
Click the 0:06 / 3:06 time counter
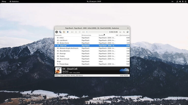pyautogui.click(x=113, y=32)
